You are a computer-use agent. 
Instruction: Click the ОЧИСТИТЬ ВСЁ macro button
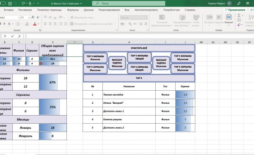[139, 48]
